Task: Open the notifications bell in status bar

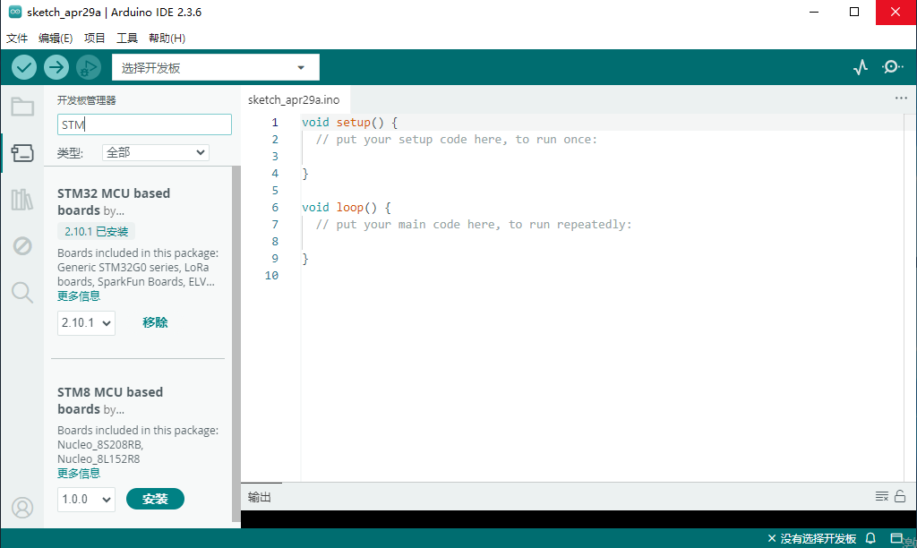Action: pyautogui.click(x=870, y=539)
